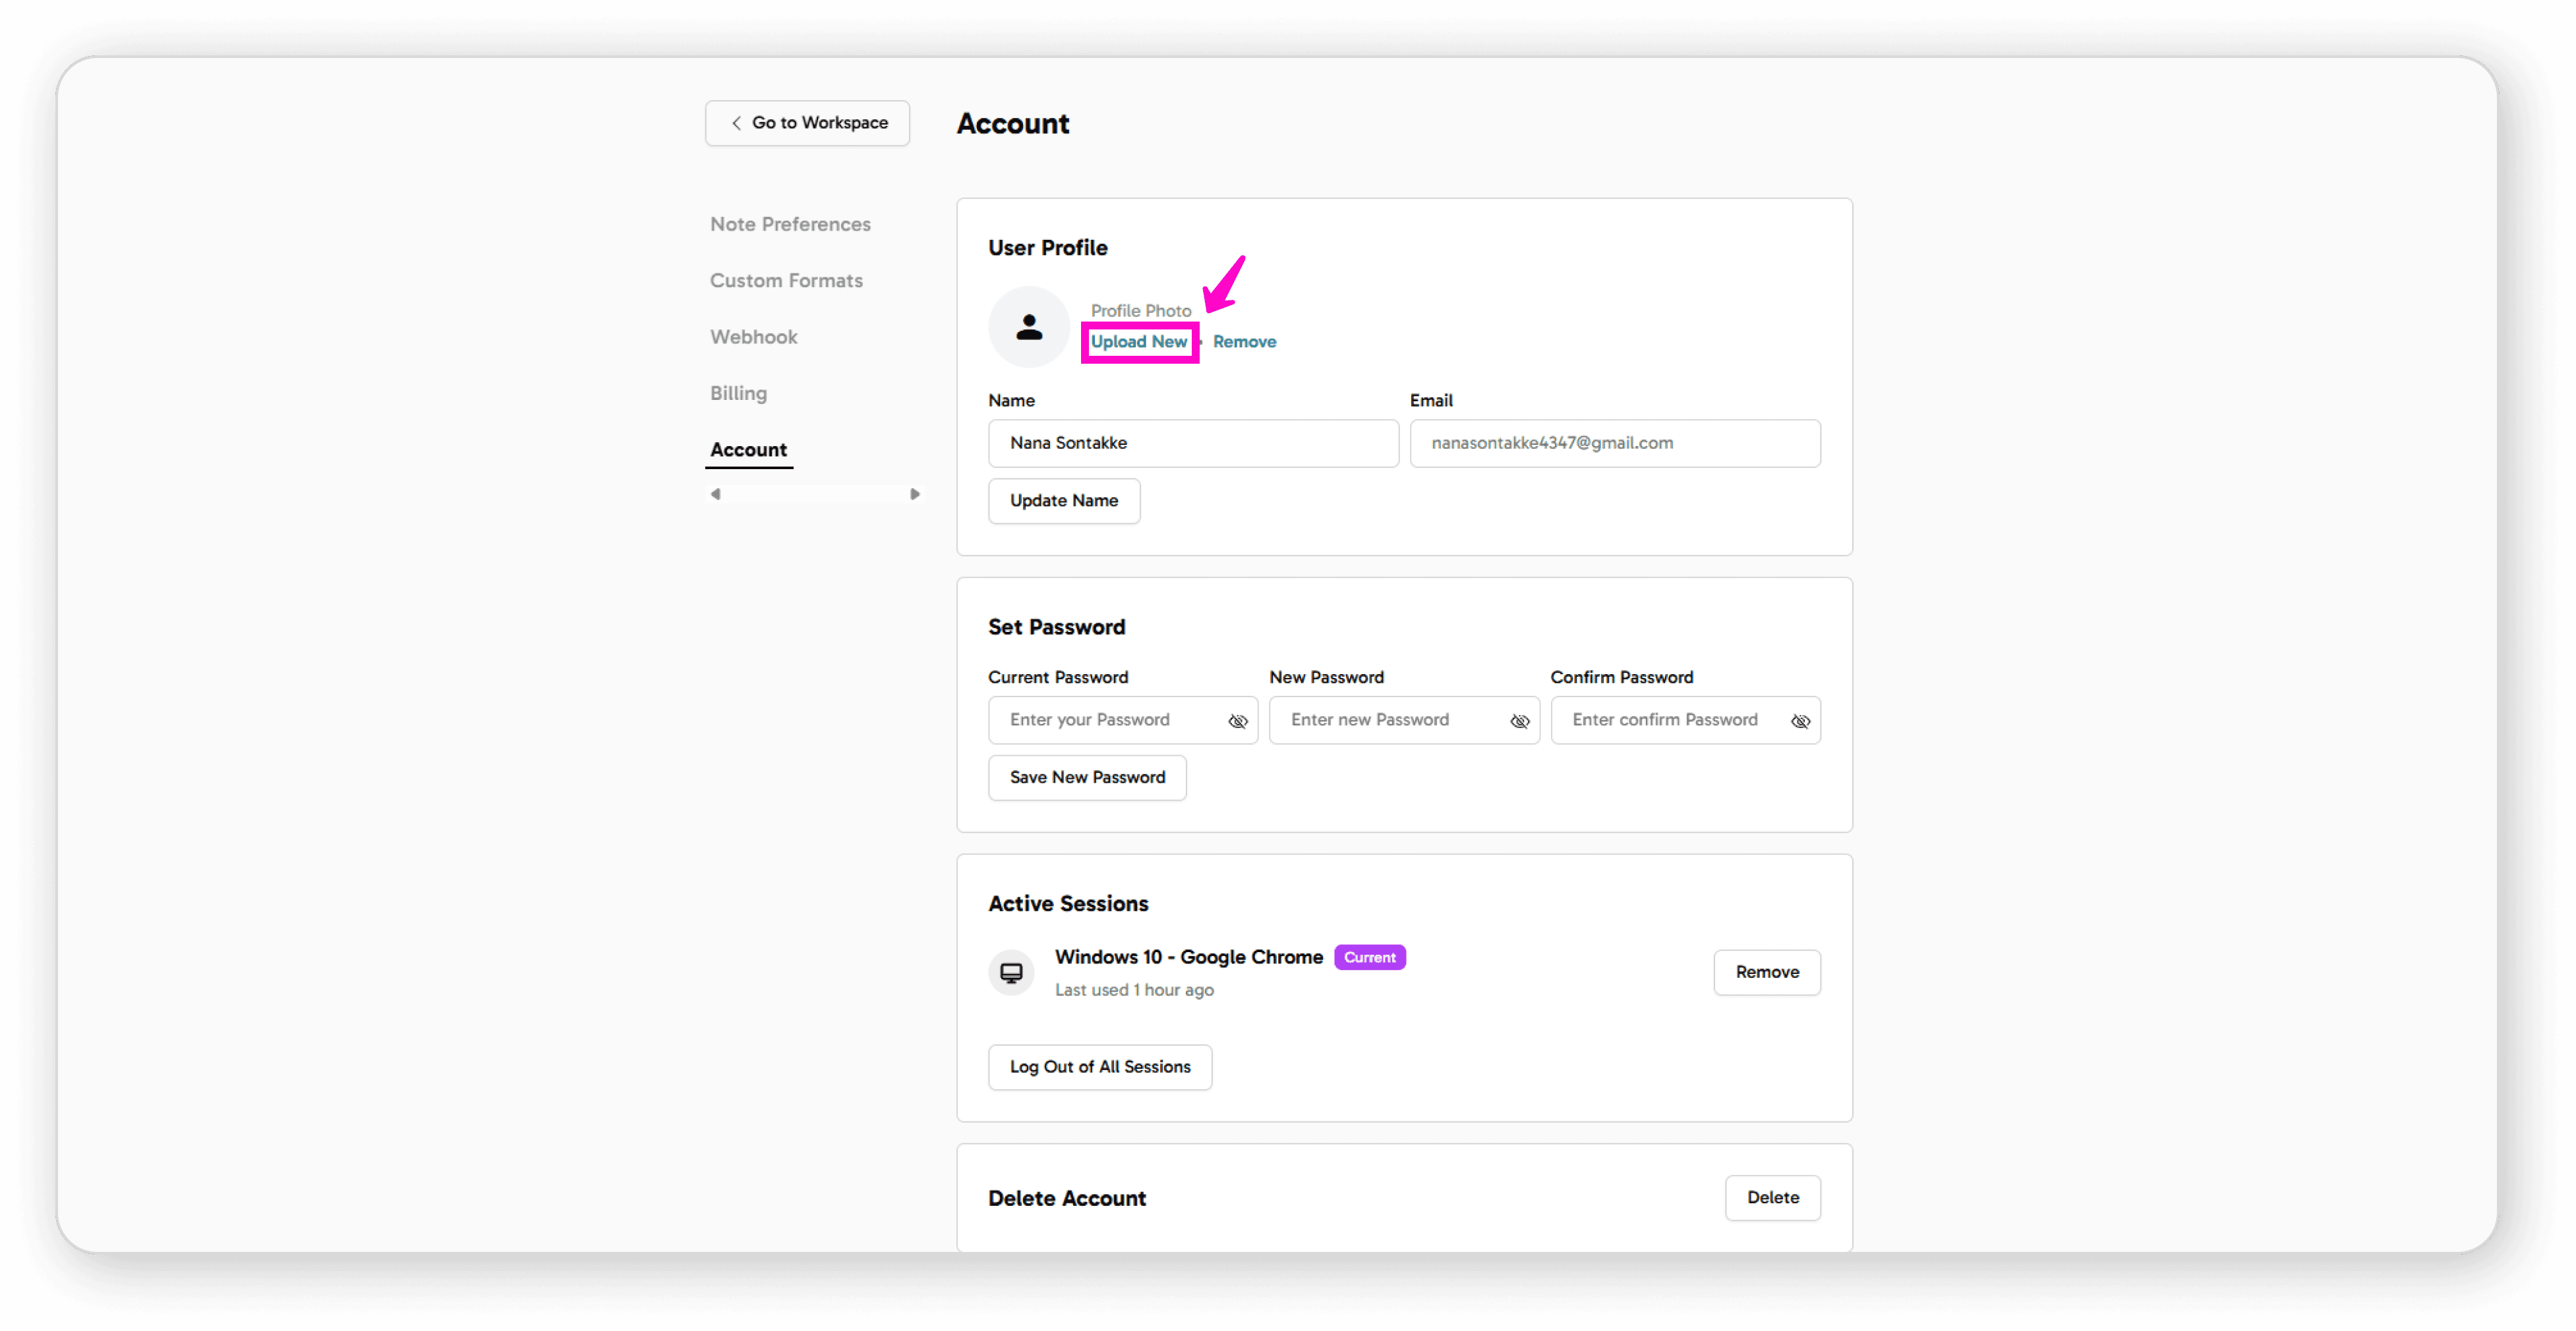Viewport: 2576px width, 1331px height.
Task: Log Out of All Sessions
Action: 1099,1067
